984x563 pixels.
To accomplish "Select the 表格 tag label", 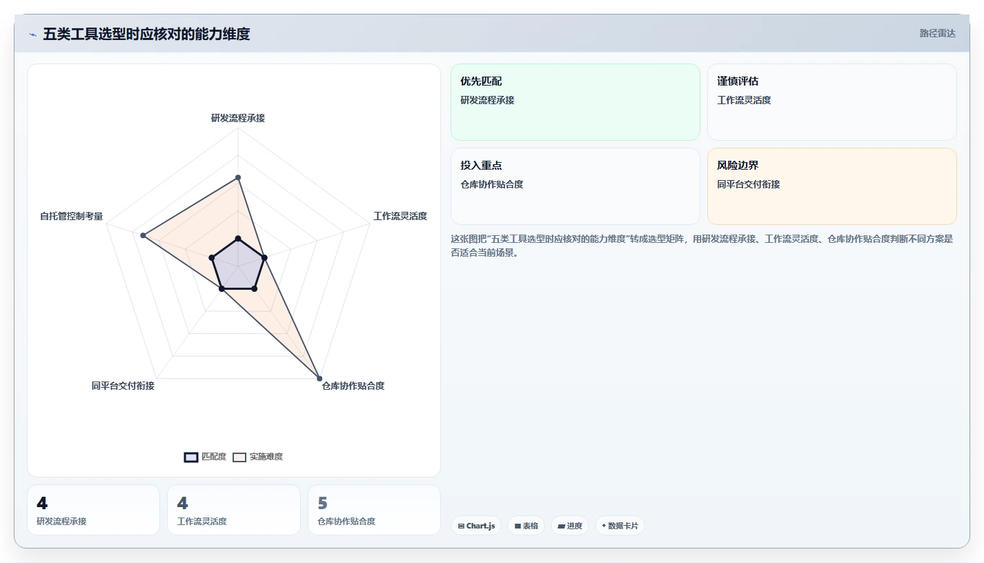I will tap(531, 526).
